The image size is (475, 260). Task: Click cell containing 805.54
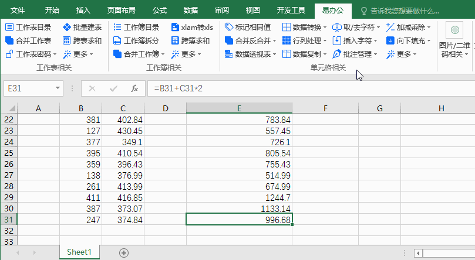pyautogui.click(x=239, y=153)
